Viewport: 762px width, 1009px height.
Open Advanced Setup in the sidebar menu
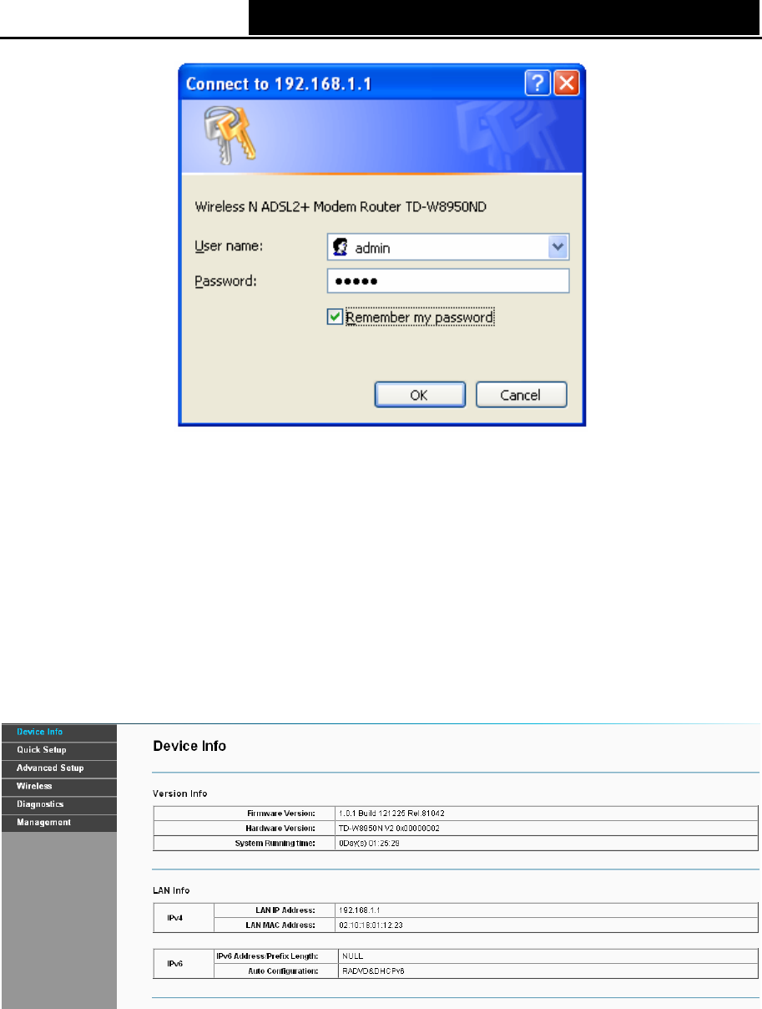click(58, 768)
